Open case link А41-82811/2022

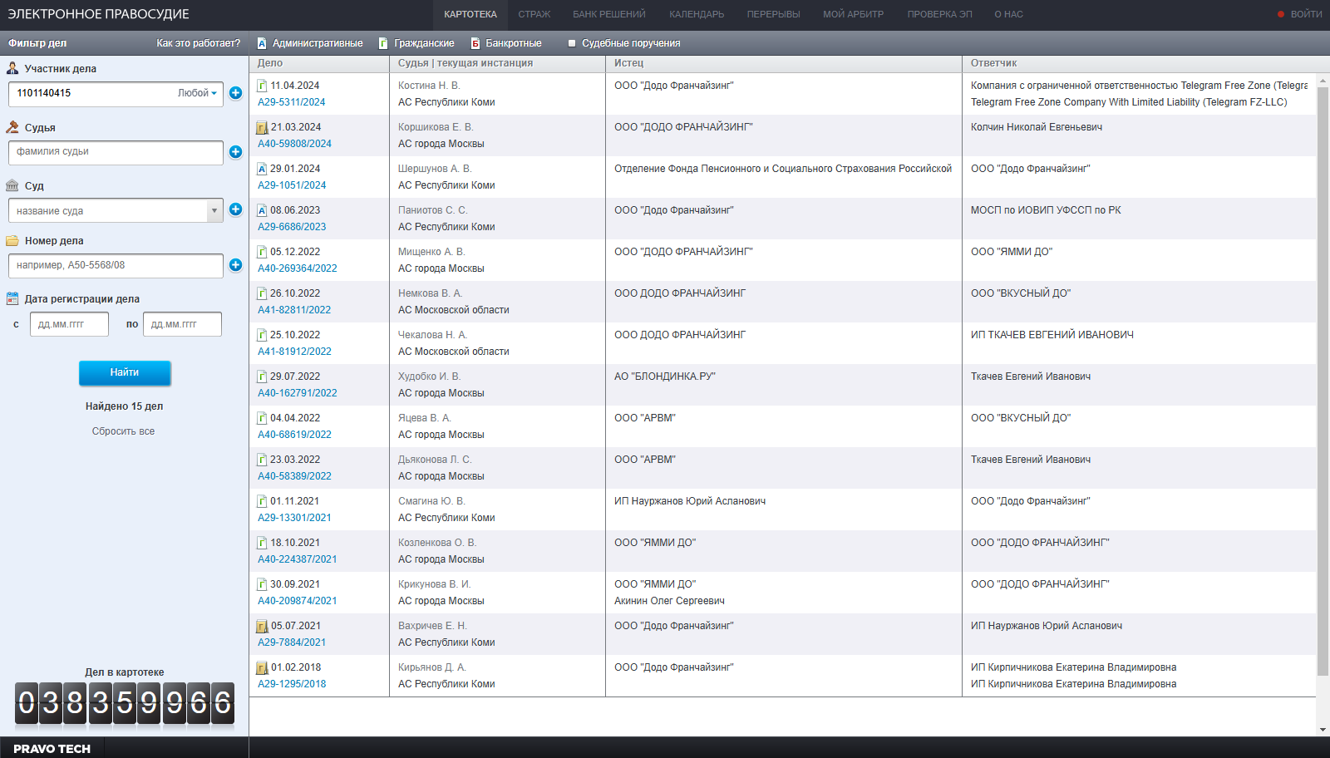tap(294, 310)
